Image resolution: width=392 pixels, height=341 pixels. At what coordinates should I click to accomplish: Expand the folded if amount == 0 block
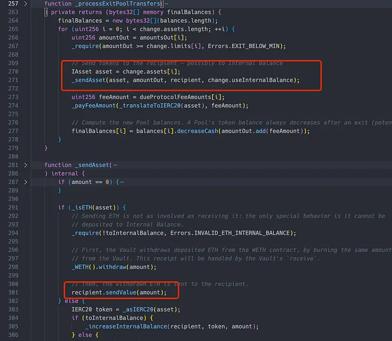[x=26, y=182]
